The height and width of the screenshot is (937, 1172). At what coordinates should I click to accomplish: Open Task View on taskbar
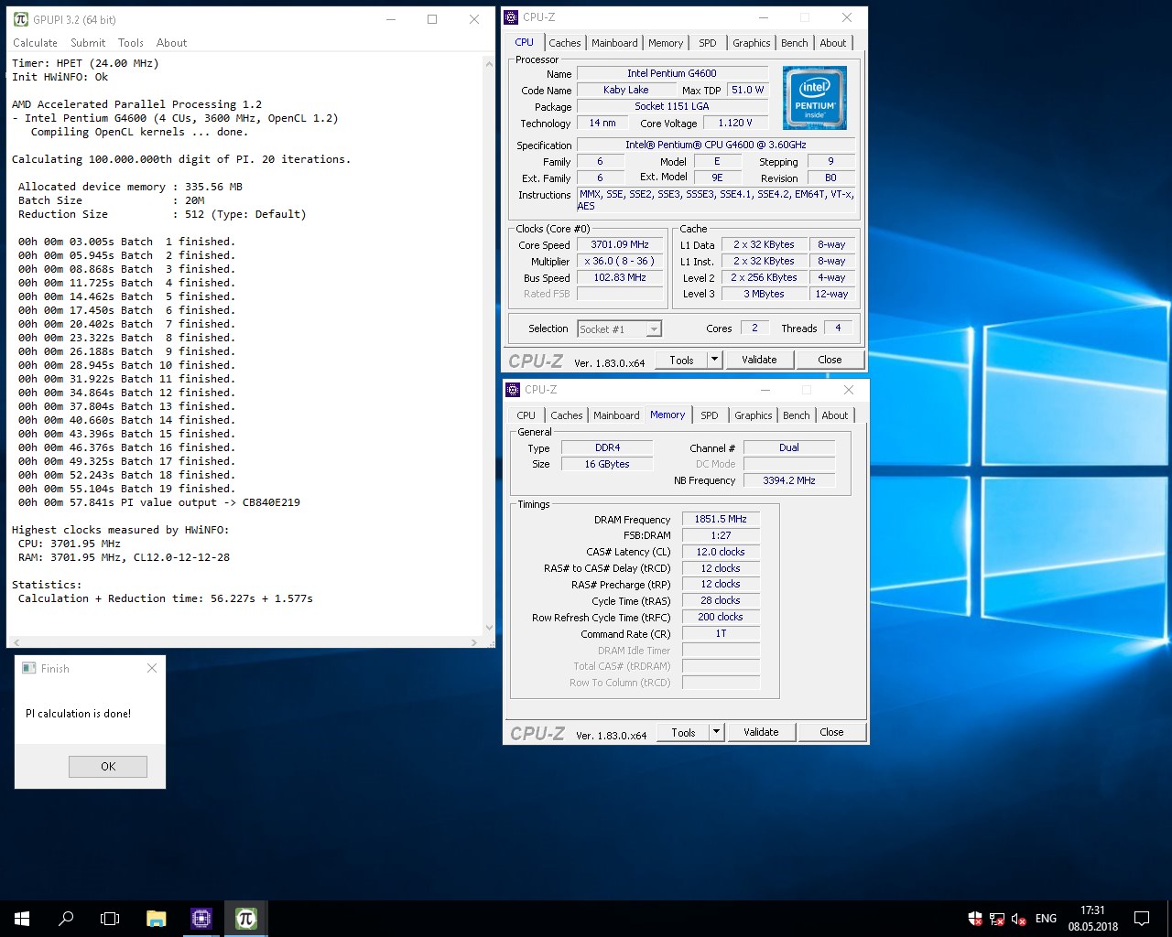point(110,918)
